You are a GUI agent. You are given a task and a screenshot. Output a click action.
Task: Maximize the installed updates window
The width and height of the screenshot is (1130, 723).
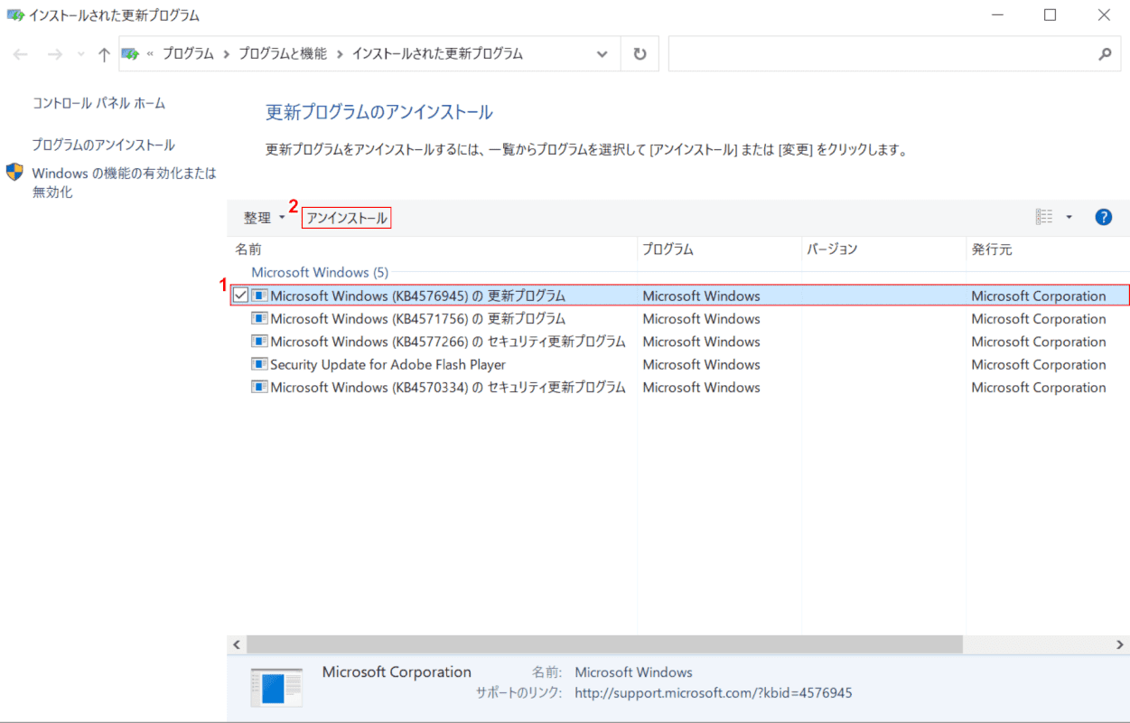click(1050, 15)
